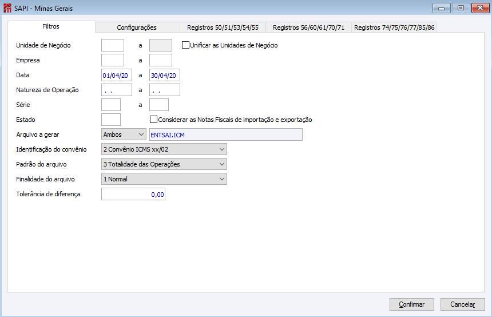492x317 pixels.
Task: Click the start date field 01/04/20
Action: (x=117, y=75)
